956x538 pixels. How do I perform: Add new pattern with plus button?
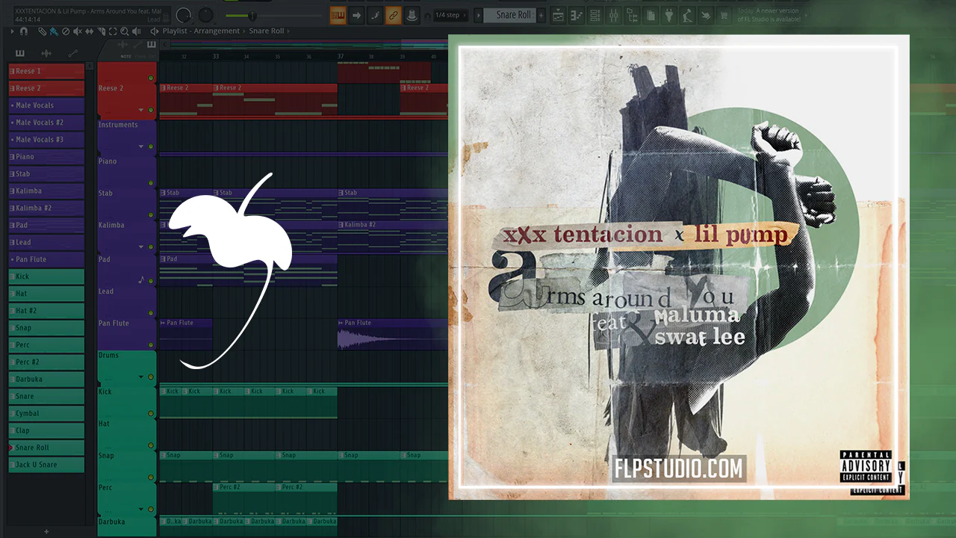[x=541, y=15]
